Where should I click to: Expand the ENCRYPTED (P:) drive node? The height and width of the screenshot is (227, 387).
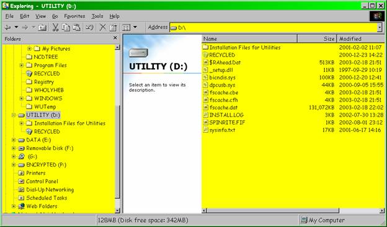[x=14, y=165]
